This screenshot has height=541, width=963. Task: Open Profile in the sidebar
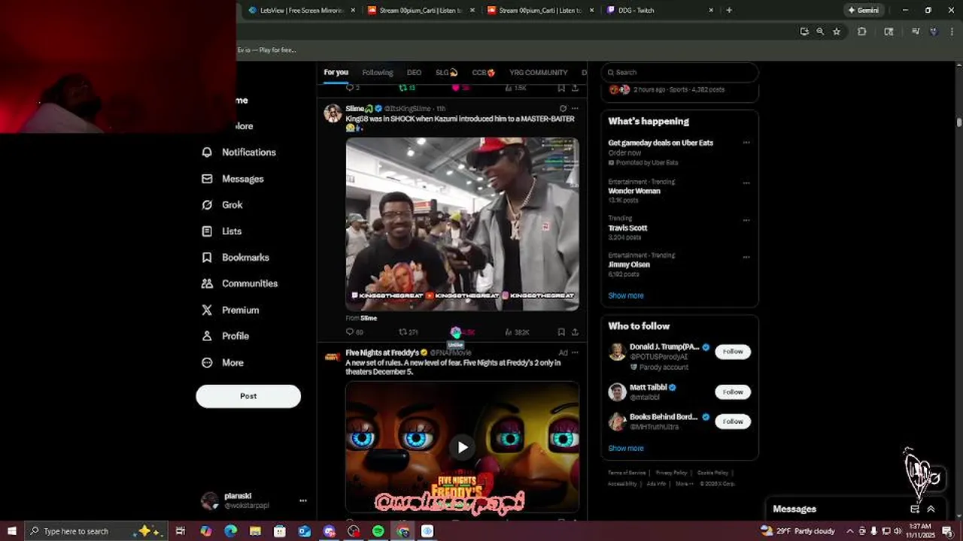click(225, 337)
